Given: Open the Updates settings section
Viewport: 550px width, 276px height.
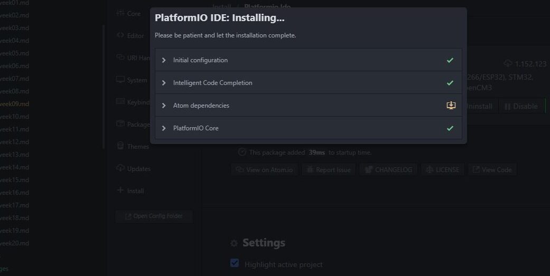Looking at the screenshot, I should point(138,169).
